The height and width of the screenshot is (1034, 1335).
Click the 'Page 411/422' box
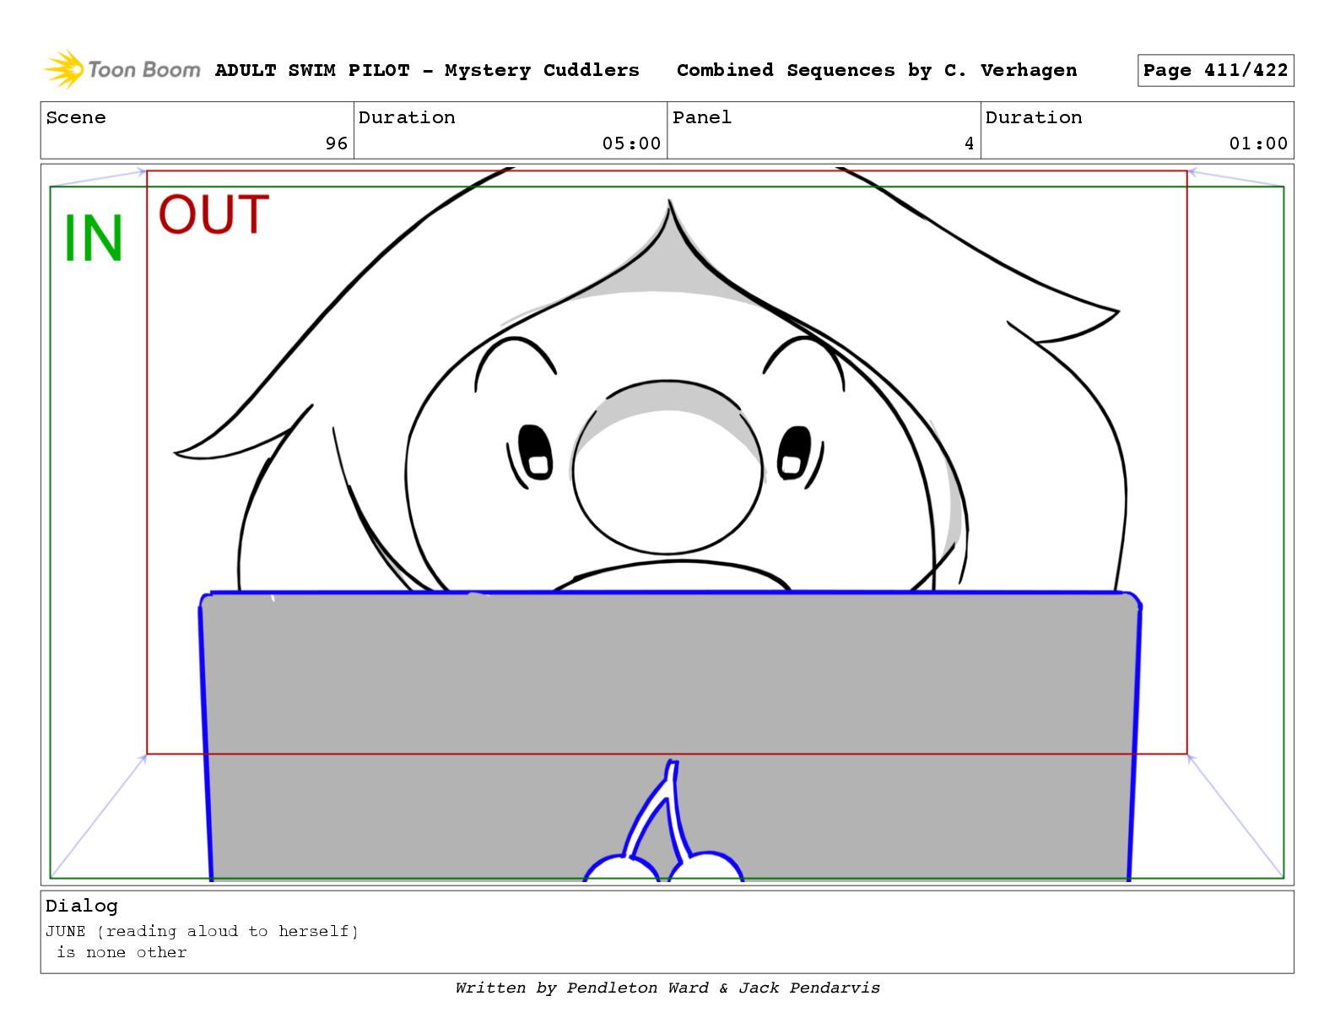[x=1215, y=70]
